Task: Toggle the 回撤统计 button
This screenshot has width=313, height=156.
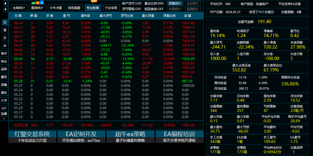Action: pos(175,3)
